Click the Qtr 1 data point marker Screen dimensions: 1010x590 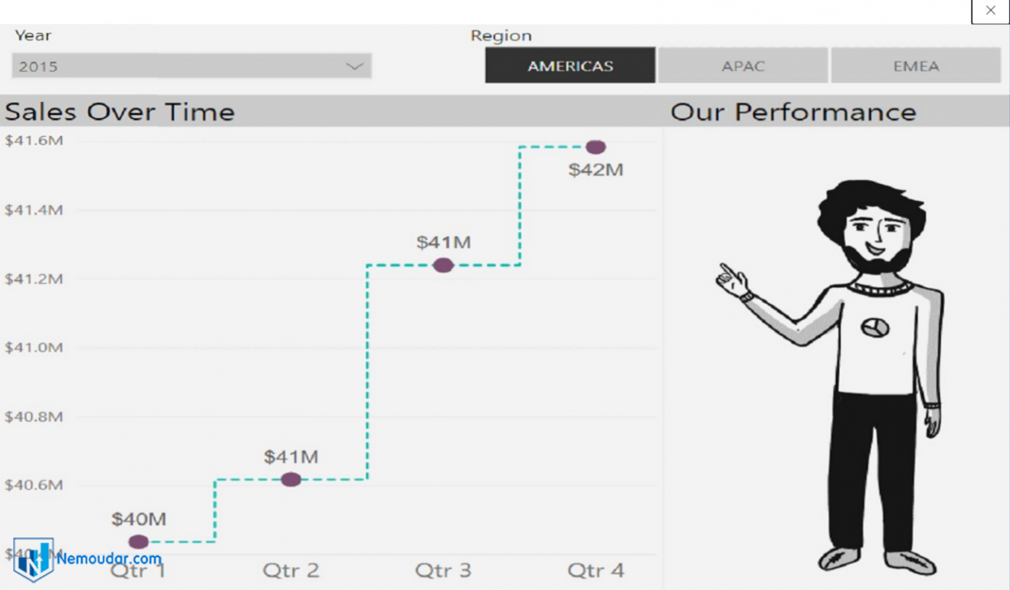139,542
